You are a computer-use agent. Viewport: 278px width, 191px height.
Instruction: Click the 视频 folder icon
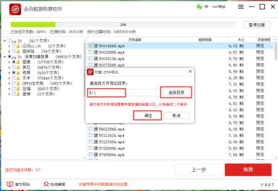[19, 73]
